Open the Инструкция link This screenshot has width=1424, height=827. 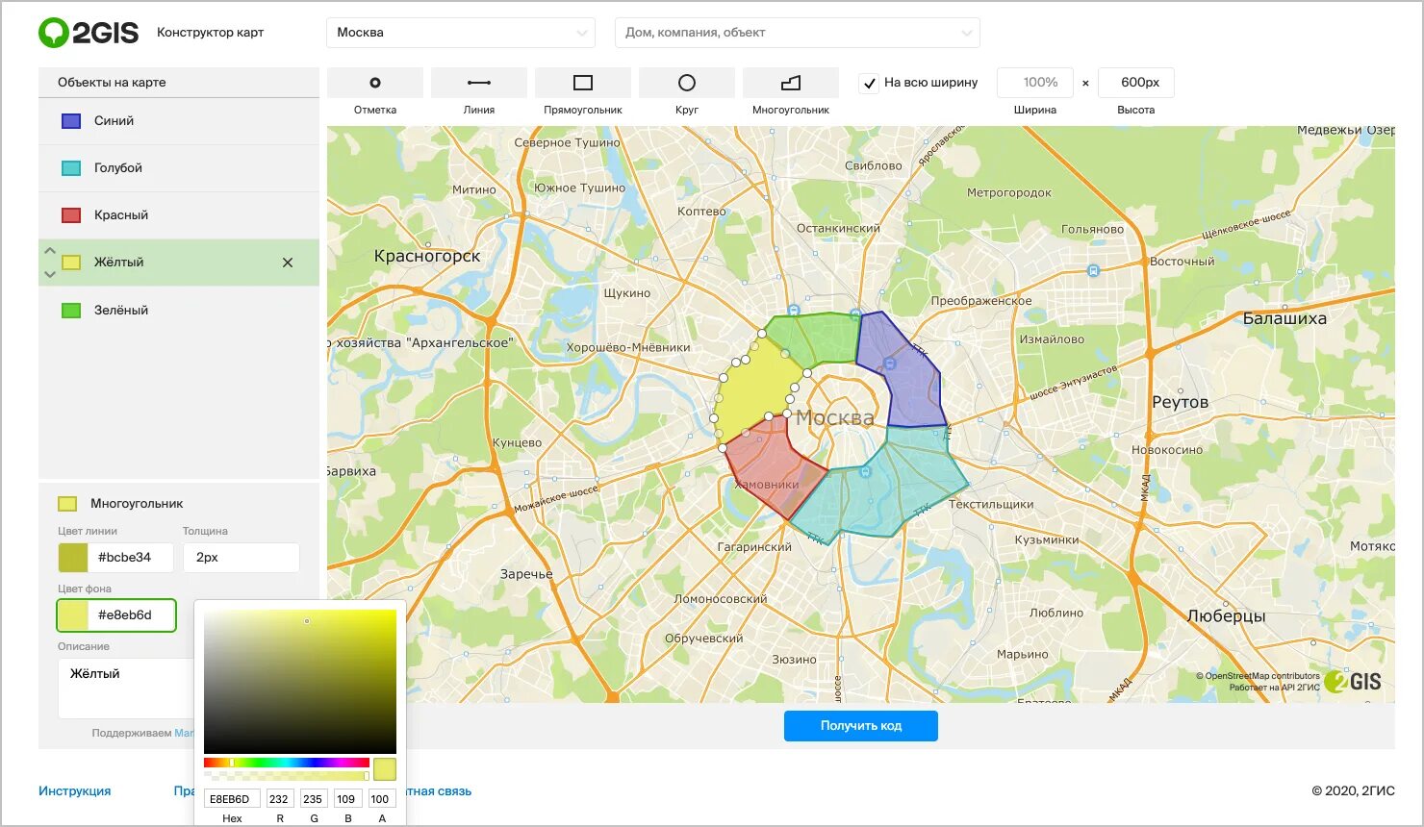click(x=75, y=791)
